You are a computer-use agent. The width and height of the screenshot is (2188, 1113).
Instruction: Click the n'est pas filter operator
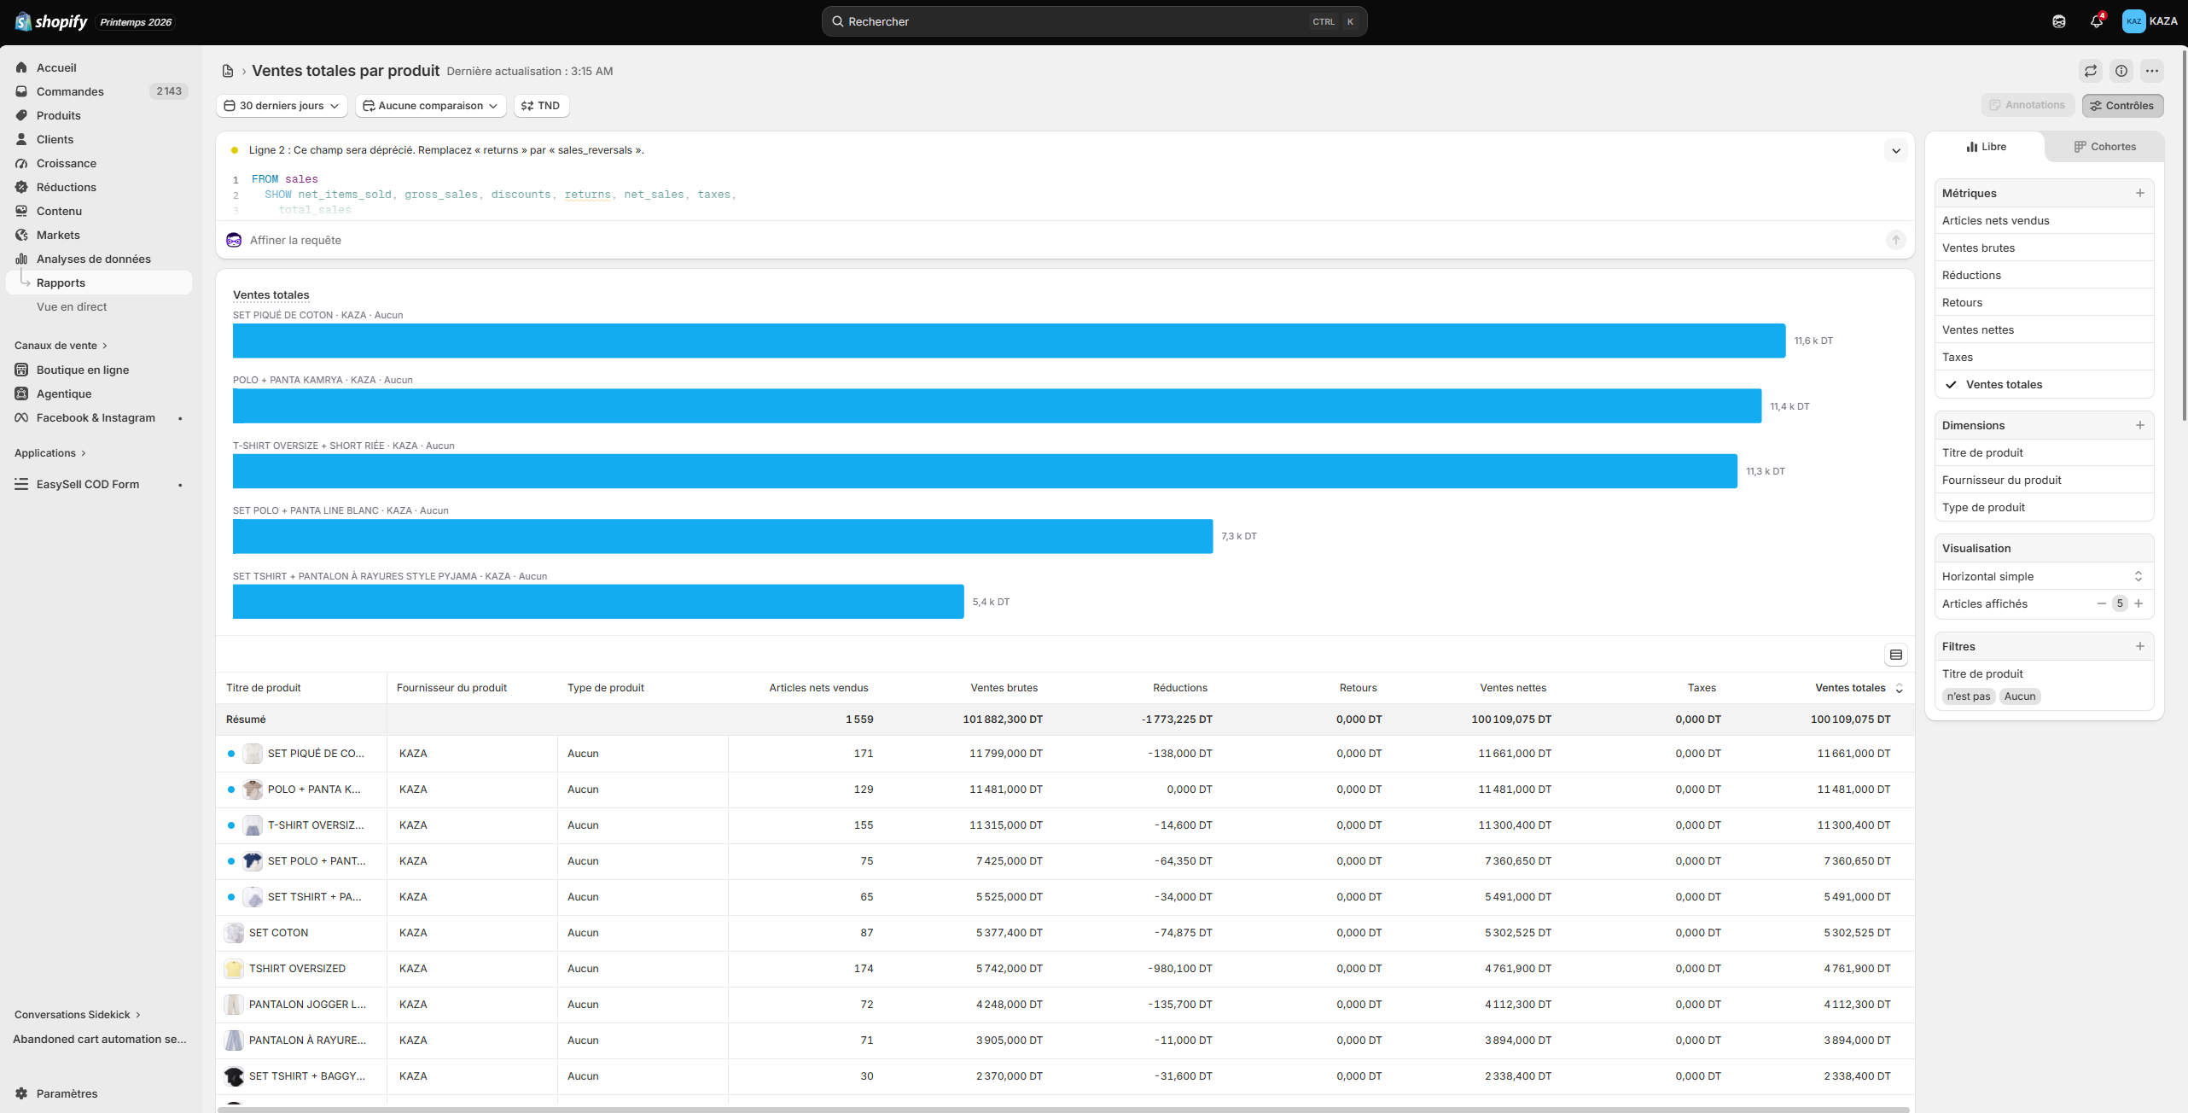(1969, 696)
